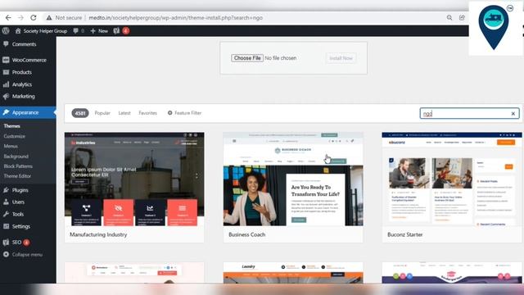This screenshot has height=295, width=524.
Task: Open Yoast SEO icon in admin bar
Action: pyautogui.click(x=116, y=31)
